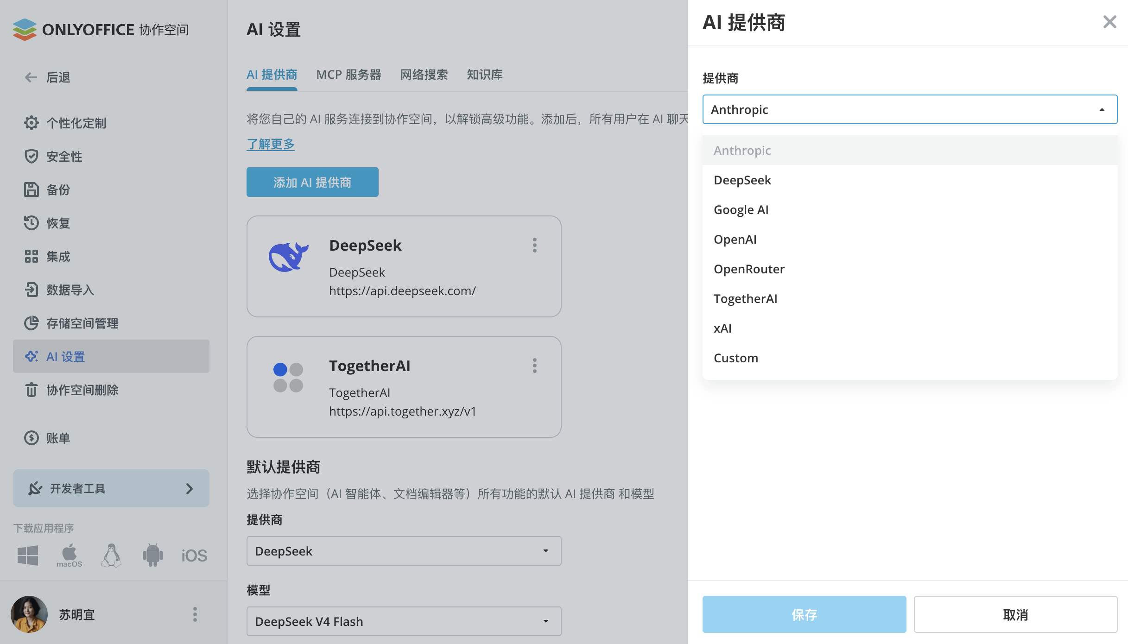Choose Google AI from the list
The width and height of the screenshot is (1128, 644).
910,209
